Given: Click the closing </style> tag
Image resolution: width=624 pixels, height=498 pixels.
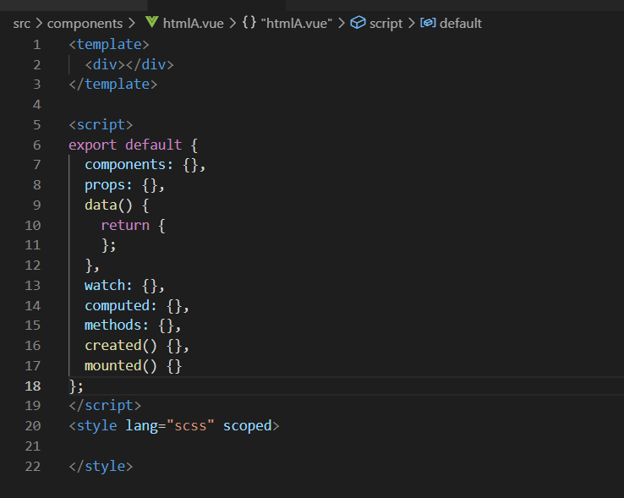Looking at the screenshot, I should pyautogui.click(x=101, y=466).
